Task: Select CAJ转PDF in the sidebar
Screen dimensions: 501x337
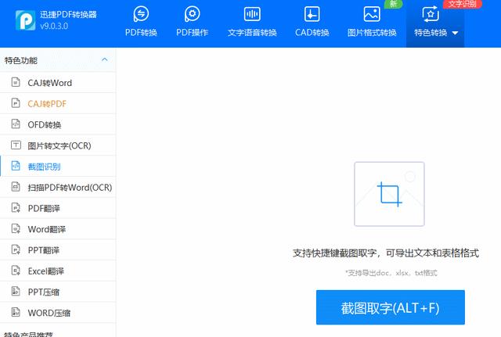Action: coord(58,103)
